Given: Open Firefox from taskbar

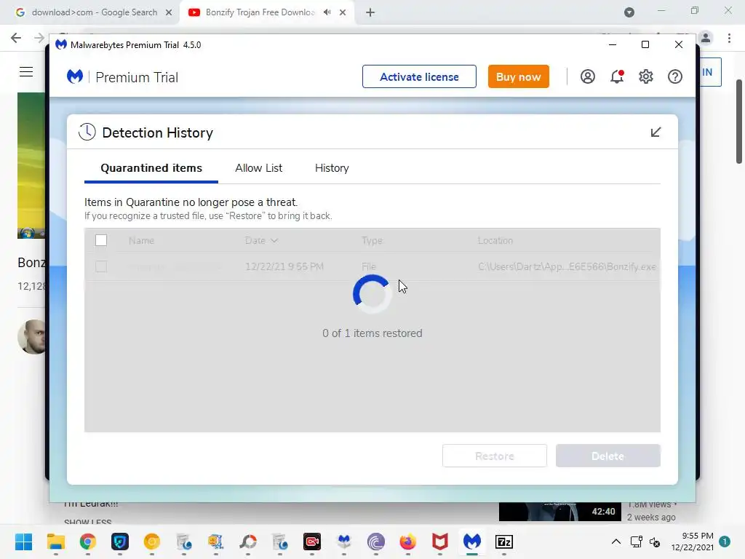Looking at the screenshot, I should 407,542.
